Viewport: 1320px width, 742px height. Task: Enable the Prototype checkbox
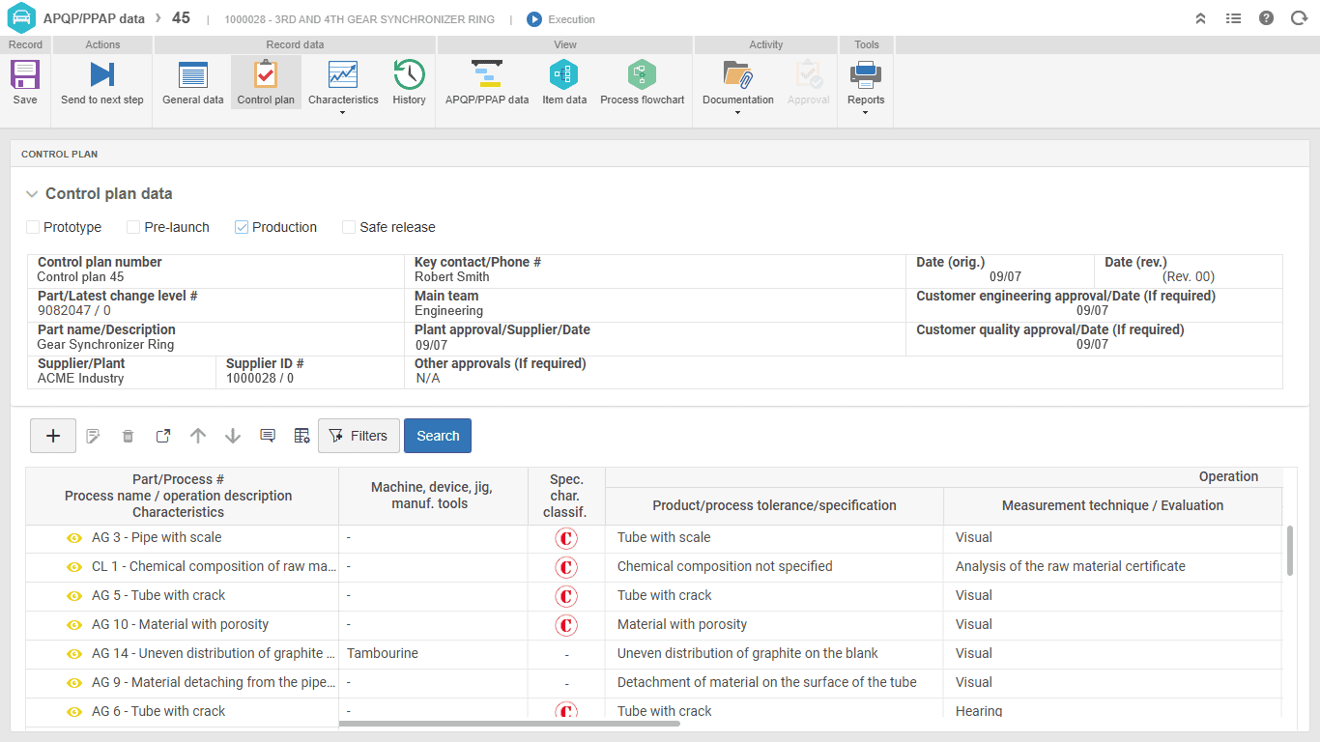point(32,227)
